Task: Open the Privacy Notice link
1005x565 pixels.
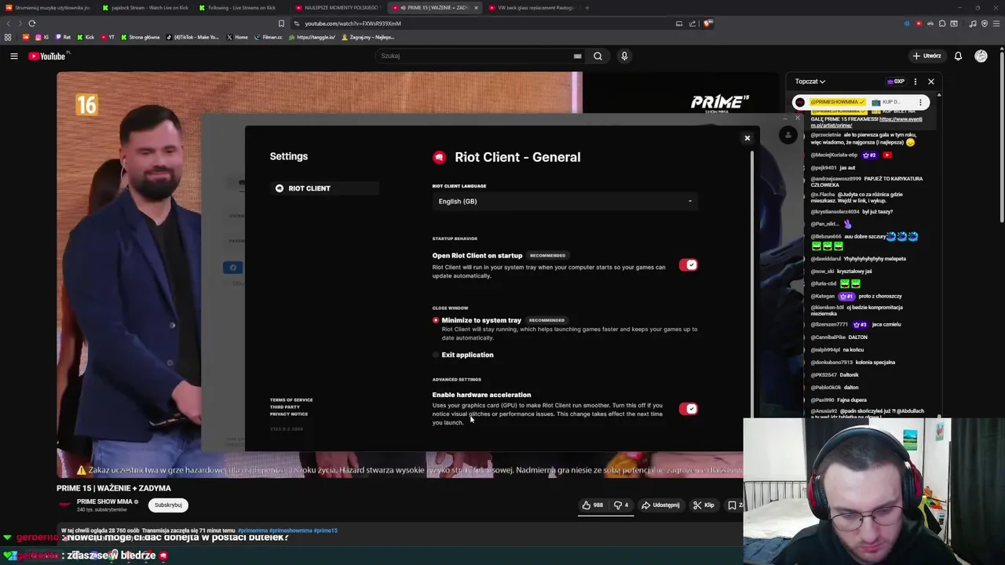Action: click(289, 414)
